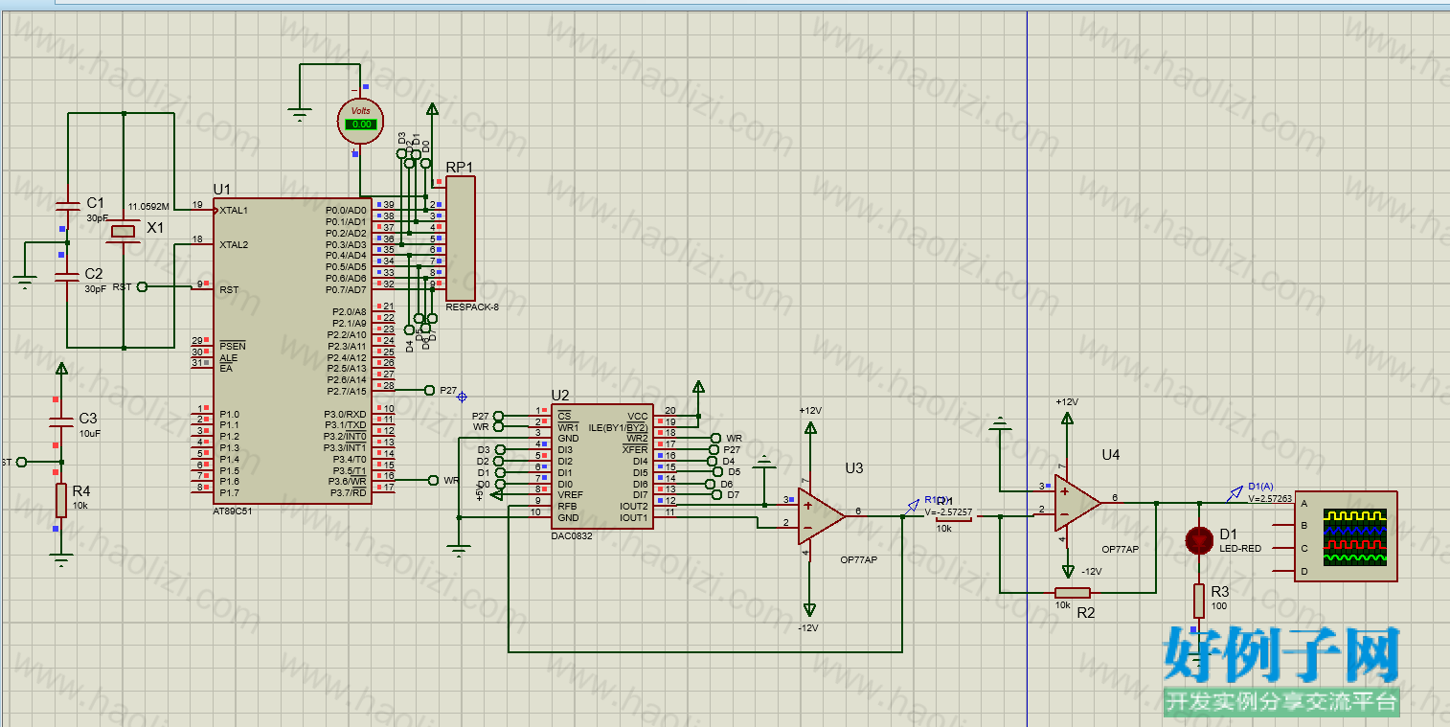
Task: Click the "OP77AP" label under U4
Action: click(1121, 550)
